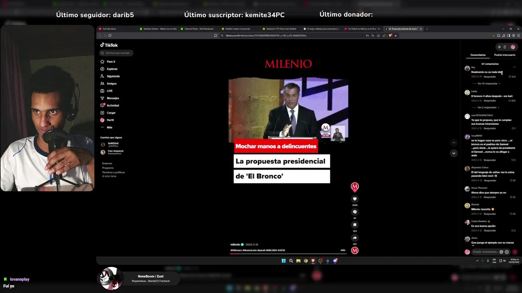The width and height of the screenshot is (522, 293).
Task: Expand 'Ver 15 respuestas' under Ray's comment
Action: coord(489,83)
